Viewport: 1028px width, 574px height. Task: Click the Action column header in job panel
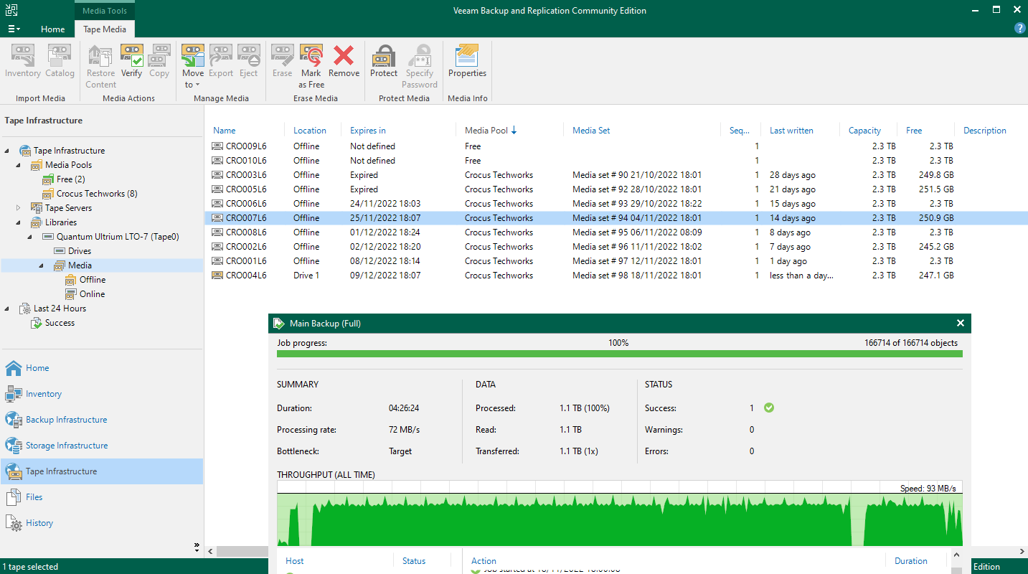(484, 561)
